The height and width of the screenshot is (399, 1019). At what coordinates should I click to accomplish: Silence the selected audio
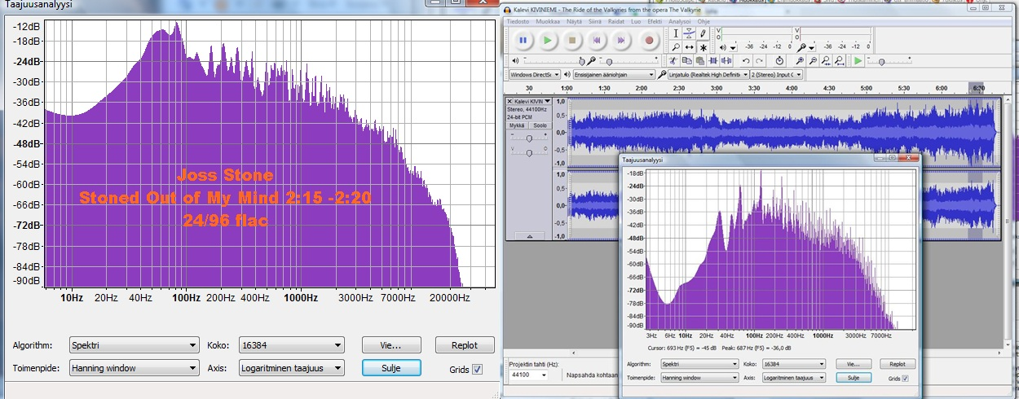(727, 61)
